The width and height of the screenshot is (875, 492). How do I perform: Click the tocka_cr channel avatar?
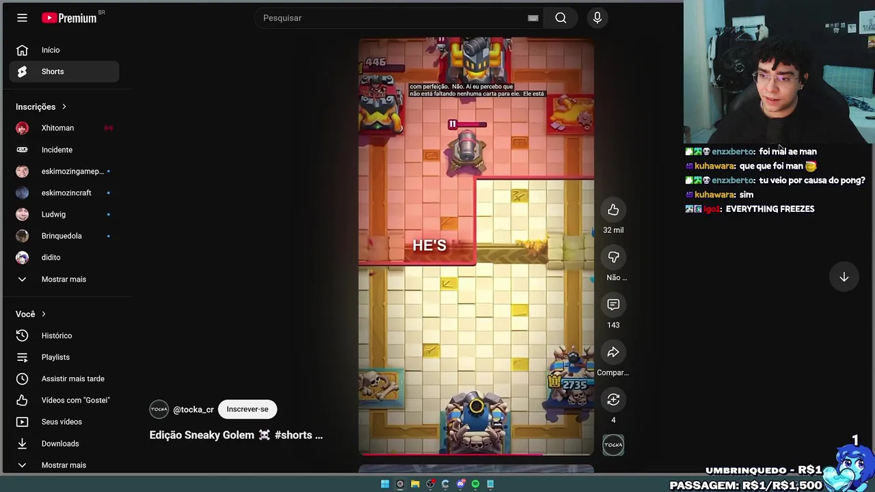[159, 409]
